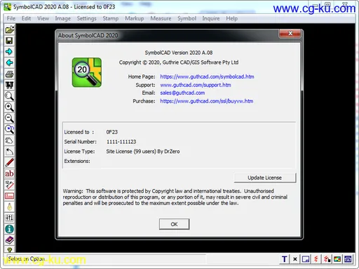Viewport: 359px width, 269px height.
Task: Close the About SymbolCAD 2020 dialog
Action: click(290, 34)
